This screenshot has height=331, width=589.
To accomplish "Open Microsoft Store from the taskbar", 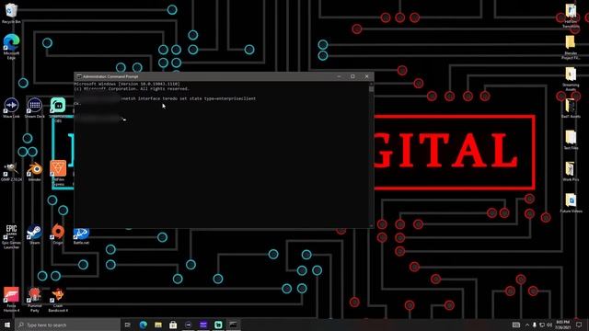I will [x=173, y=325].
